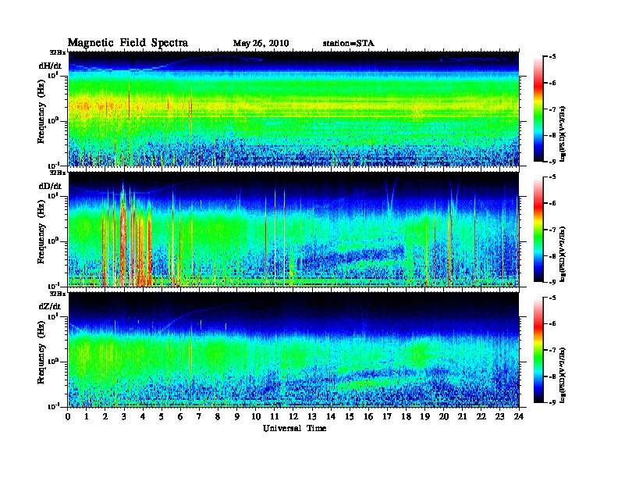Click hour "14" on the Universal Time axis
618x478 pixels.
point(331,416)
